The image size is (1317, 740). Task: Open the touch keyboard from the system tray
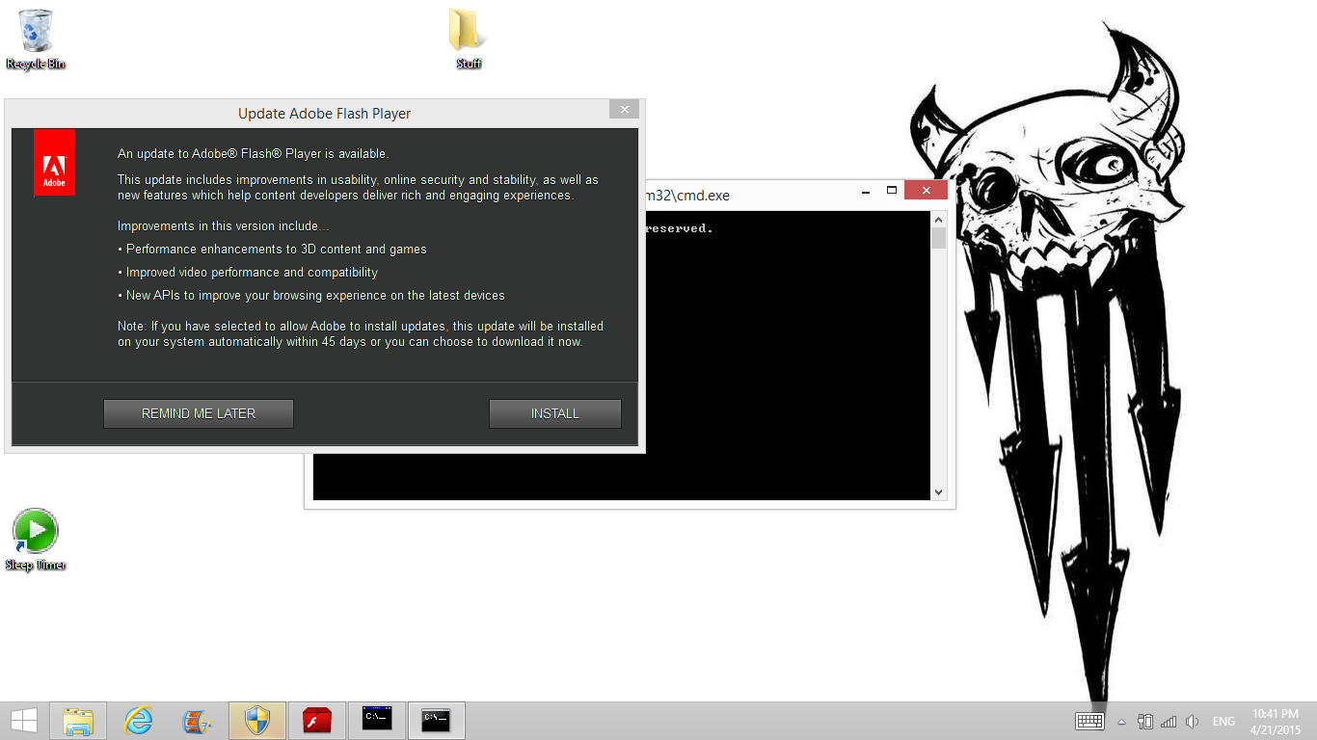[1089, 721]
